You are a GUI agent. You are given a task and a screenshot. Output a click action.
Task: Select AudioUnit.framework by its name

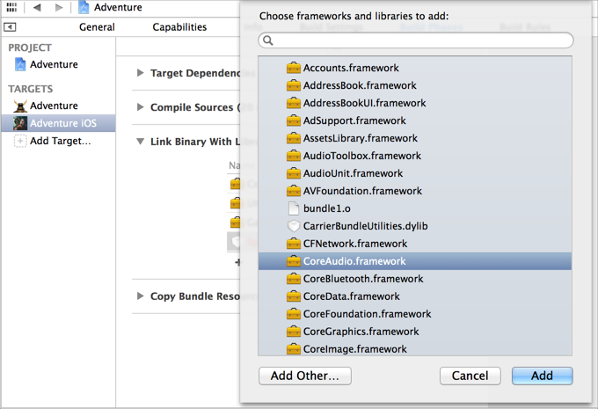[353, 173]
